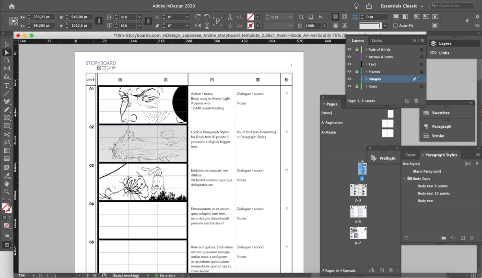Open the Share document icon

pyautogui.click(x=369, y=6)
